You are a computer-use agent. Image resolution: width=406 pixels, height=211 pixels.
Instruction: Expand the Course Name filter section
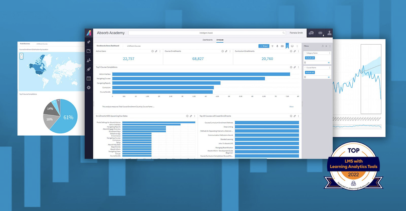click(x=305, y=67)
